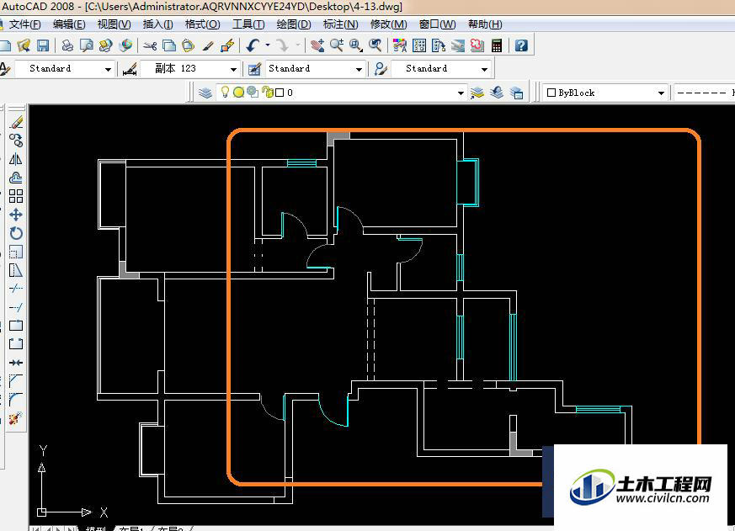
Task: Click the 3D DWF globe icon
Action: pos(125,45)
